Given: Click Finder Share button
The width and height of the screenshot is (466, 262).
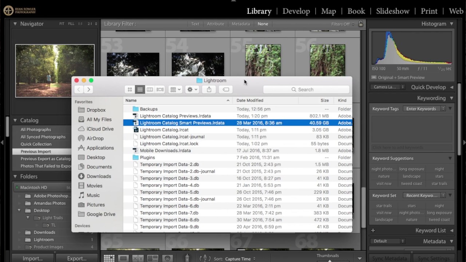Looking at the screenshot, I should point(209,90).
